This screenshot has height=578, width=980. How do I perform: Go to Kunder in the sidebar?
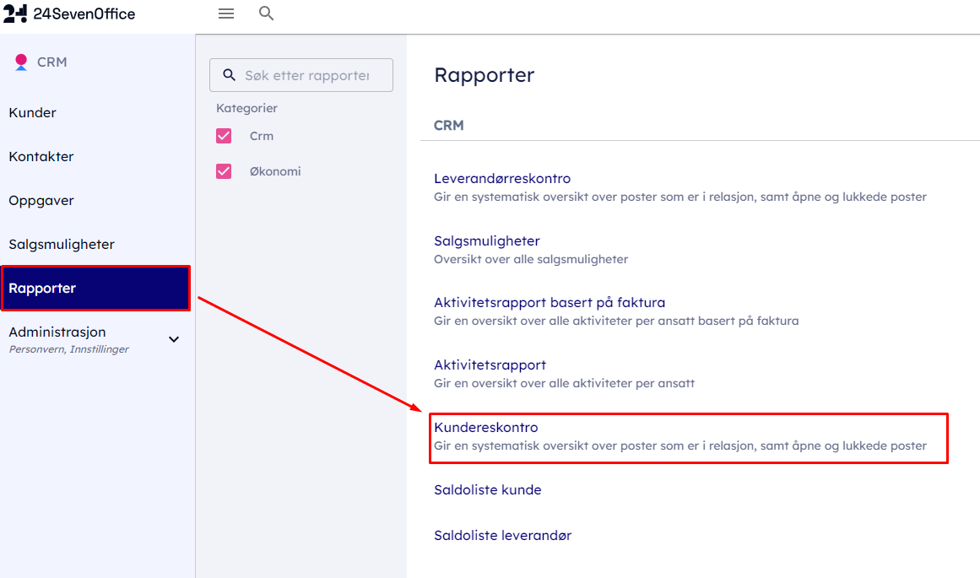click(x=33, y=113)
